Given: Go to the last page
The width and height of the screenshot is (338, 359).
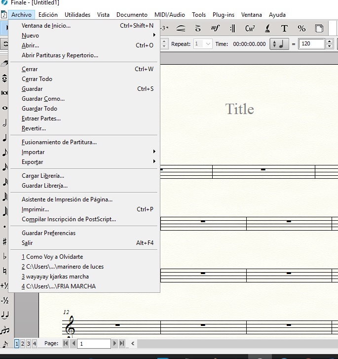Looking at the screenshot, I should pyautogui.click(x=122, y=343).
